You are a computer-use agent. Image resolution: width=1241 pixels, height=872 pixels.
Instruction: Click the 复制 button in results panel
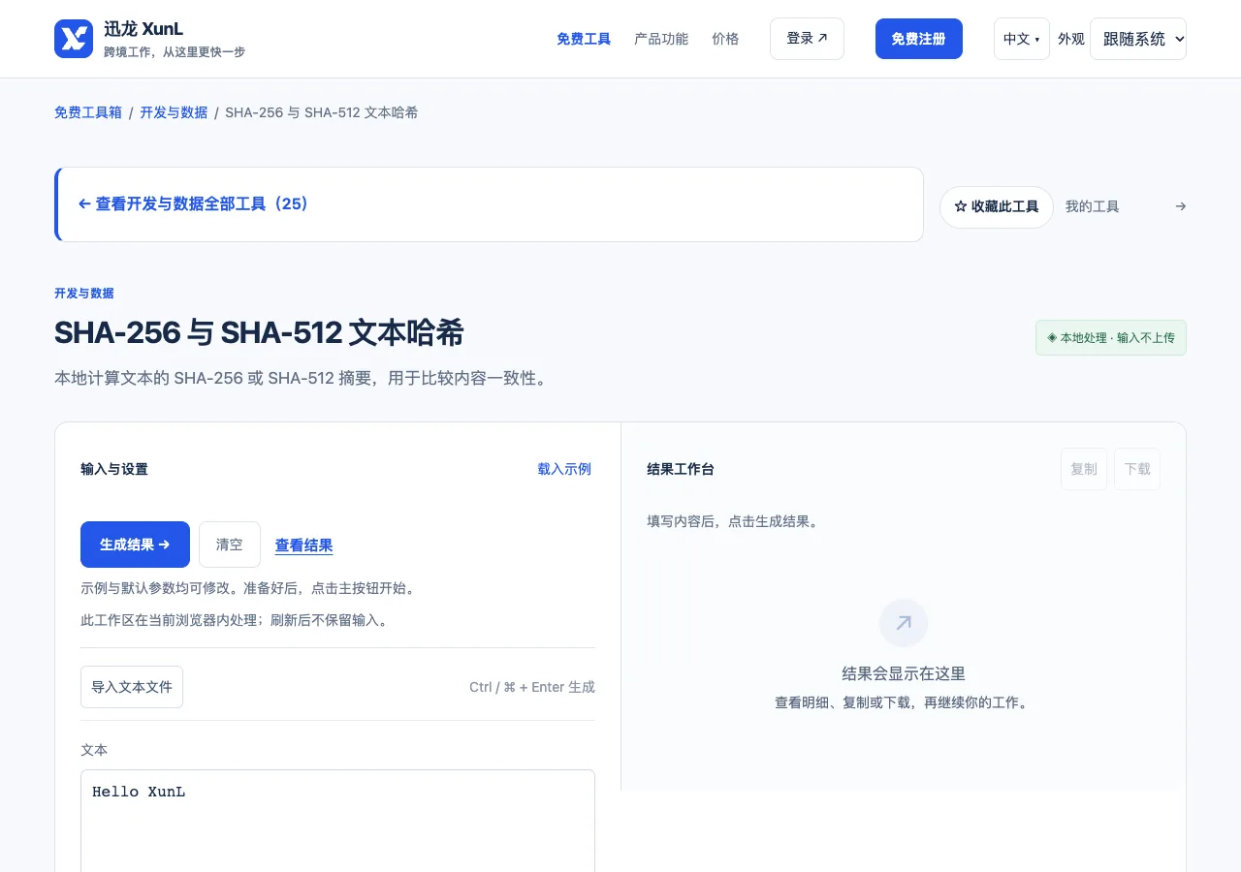(1084, 469)
